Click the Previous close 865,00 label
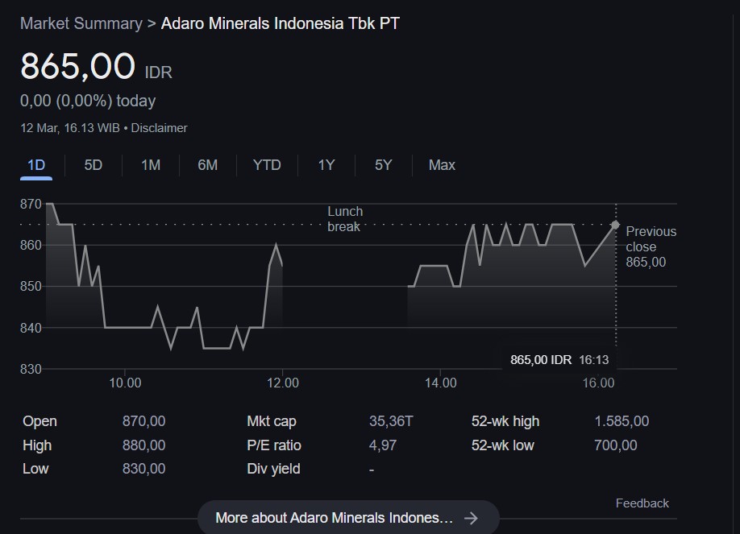This screenshot has width=740, height=534. pyautogui.click(x=651, y=246)
